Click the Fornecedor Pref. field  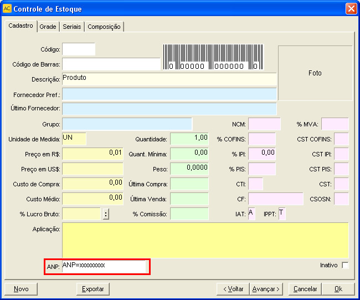click(x=169, y=94)
